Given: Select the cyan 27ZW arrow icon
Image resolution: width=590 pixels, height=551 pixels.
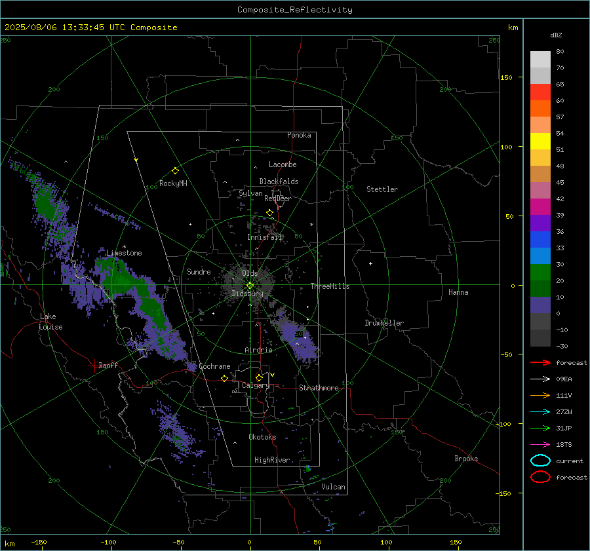Looking at the screenshot, I should point(540,412).
